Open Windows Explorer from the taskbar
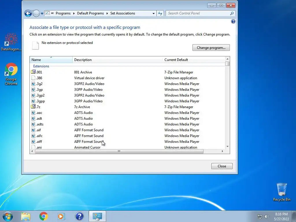Screen dimensions: 296x222 pos(26,217)
